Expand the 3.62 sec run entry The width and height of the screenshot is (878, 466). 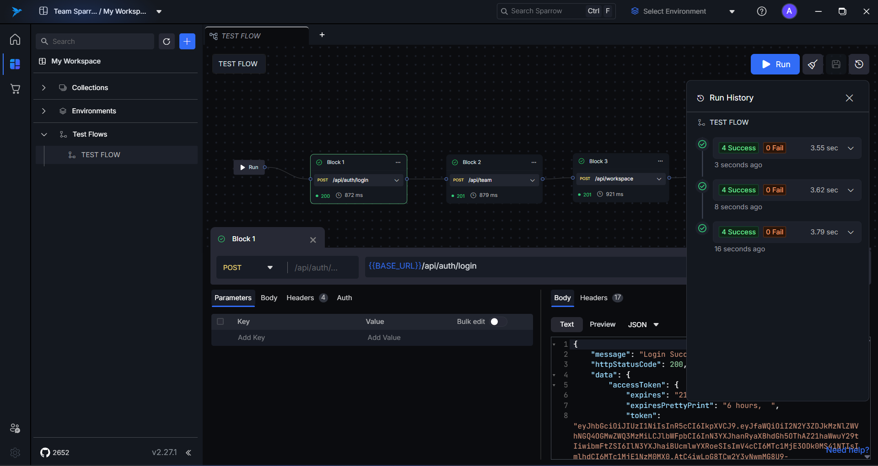pyautogui.click(x=851, y=190)
